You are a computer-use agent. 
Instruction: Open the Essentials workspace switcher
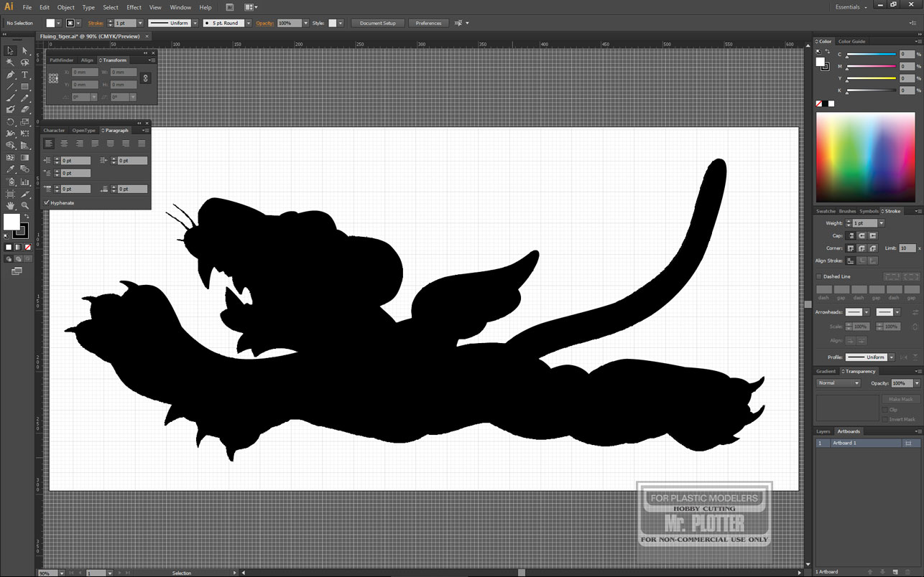(x=851, y=6)
